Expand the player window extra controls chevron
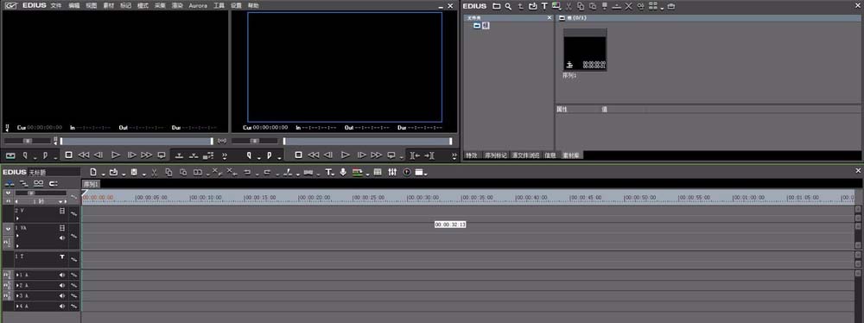 point(225,156)
